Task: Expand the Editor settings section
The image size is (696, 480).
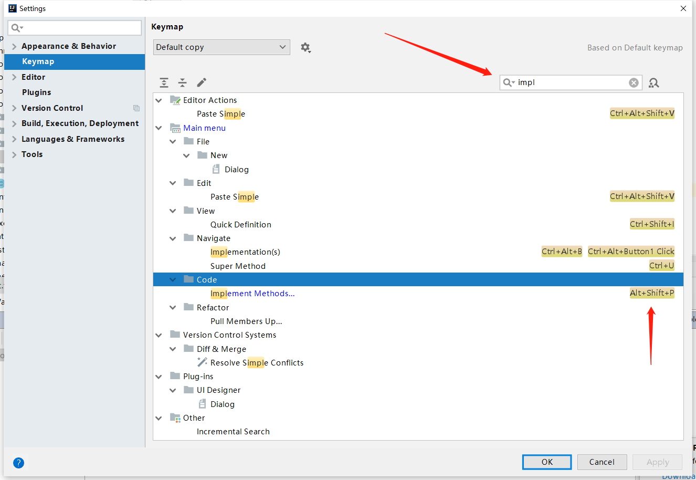Action: pos(14,77)
